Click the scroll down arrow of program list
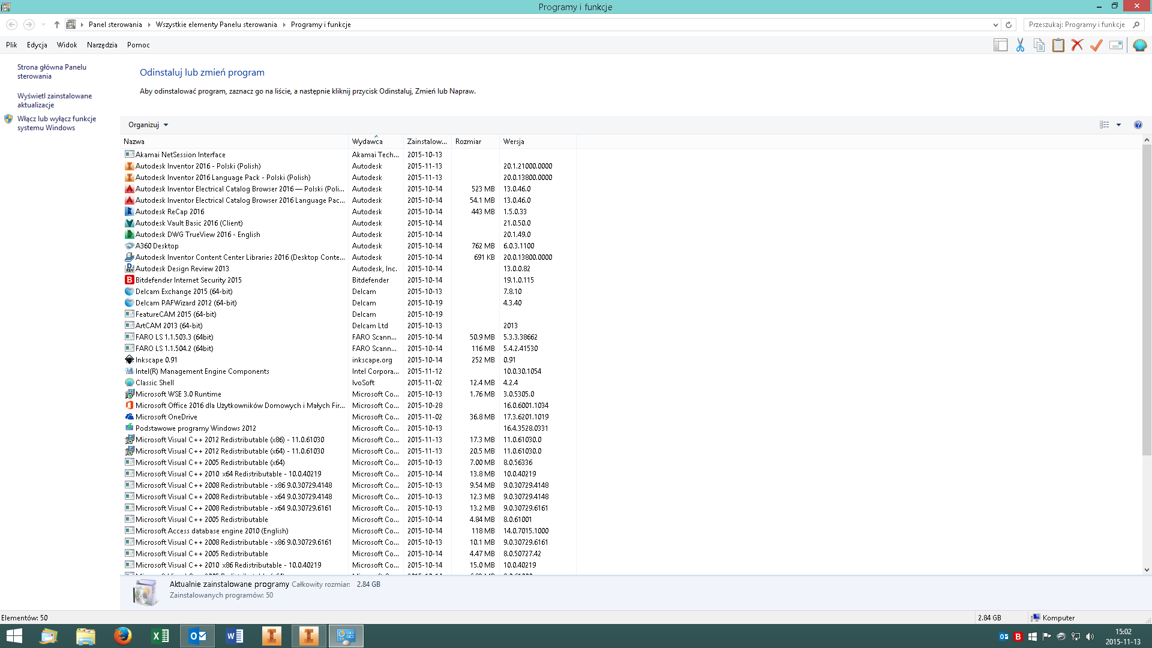 (x=1147, y=570)
